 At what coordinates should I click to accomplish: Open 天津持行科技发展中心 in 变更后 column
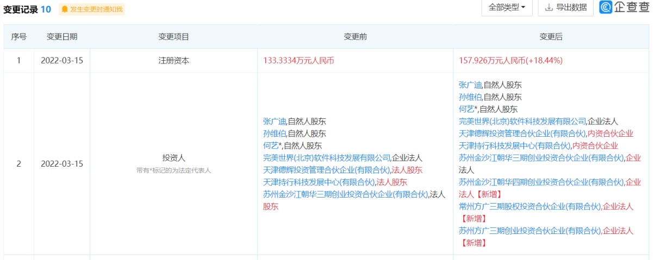click(515, 145)
